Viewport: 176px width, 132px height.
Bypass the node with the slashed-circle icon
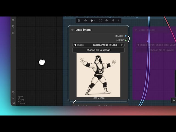(113, 20)
